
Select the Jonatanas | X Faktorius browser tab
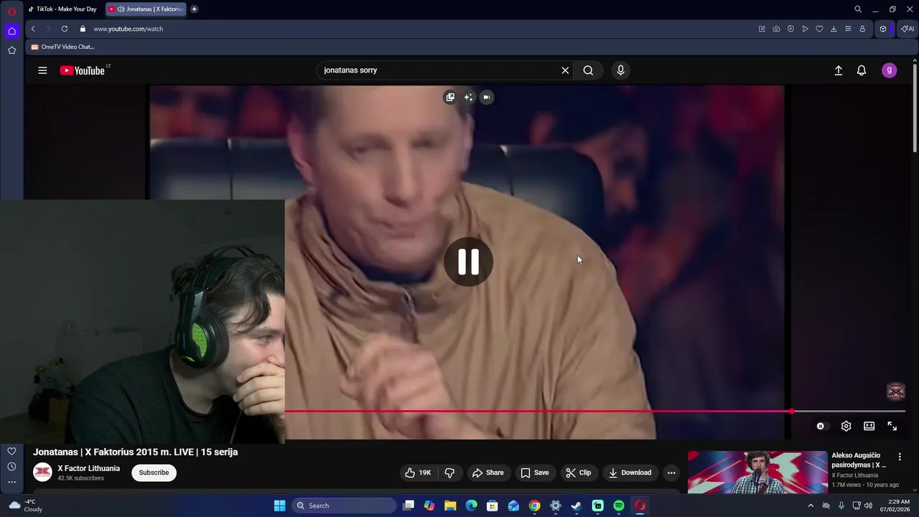coord(146,9)
